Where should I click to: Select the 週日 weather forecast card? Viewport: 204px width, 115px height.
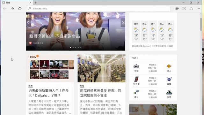(144, 32)
